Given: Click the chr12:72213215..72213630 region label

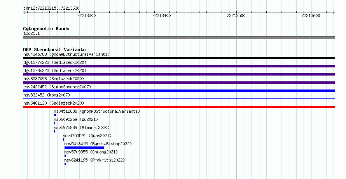Looking at the screenshot, I should pyautogui.click(x=51, y=9).
